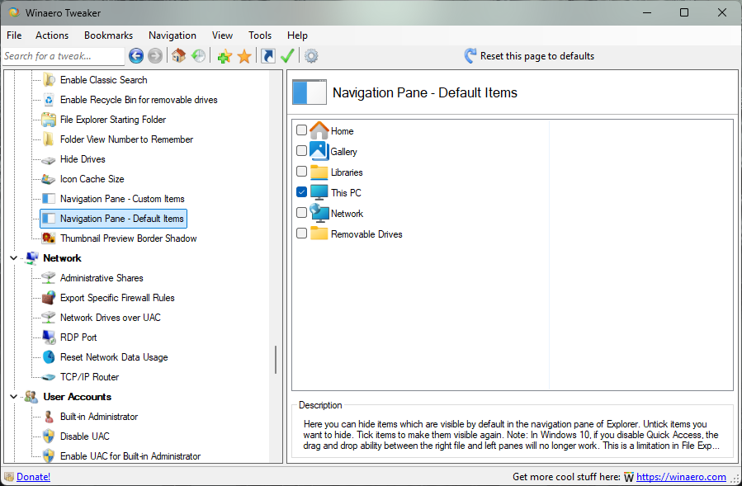
Task: Click the RDP Port icon
Action: (x=49, y=337)
